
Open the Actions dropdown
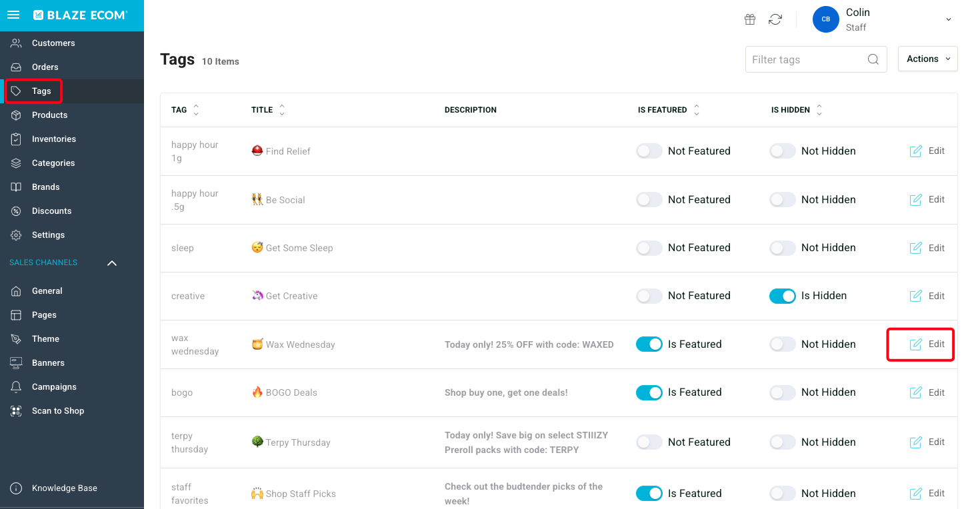coord(928,59)
